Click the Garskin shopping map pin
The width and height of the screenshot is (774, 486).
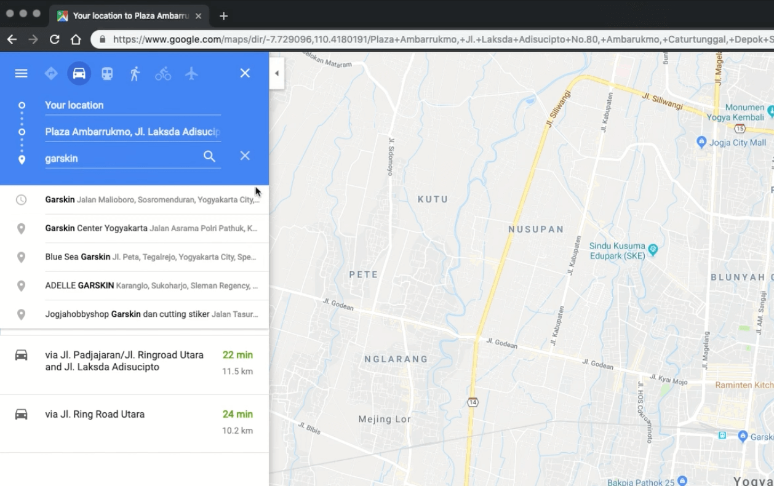click(x=742, y=436)
